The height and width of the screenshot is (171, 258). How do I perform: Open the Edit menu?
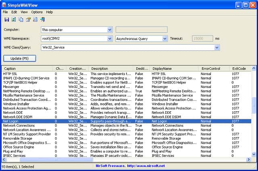pyautogui.click(x=14, y=12)
